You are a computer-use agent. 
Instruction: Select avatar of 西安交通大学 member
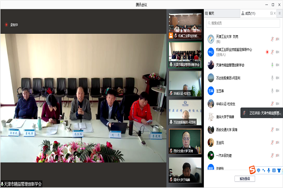click(x=211, y=130)
